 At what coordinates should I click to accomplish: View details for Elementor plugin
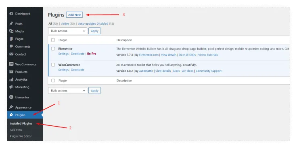(169, 55)
